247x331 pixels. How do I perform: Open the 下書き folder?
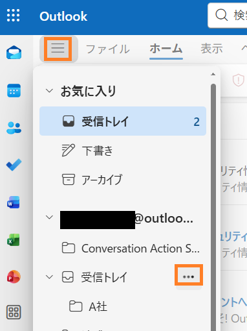pos(123,151)
